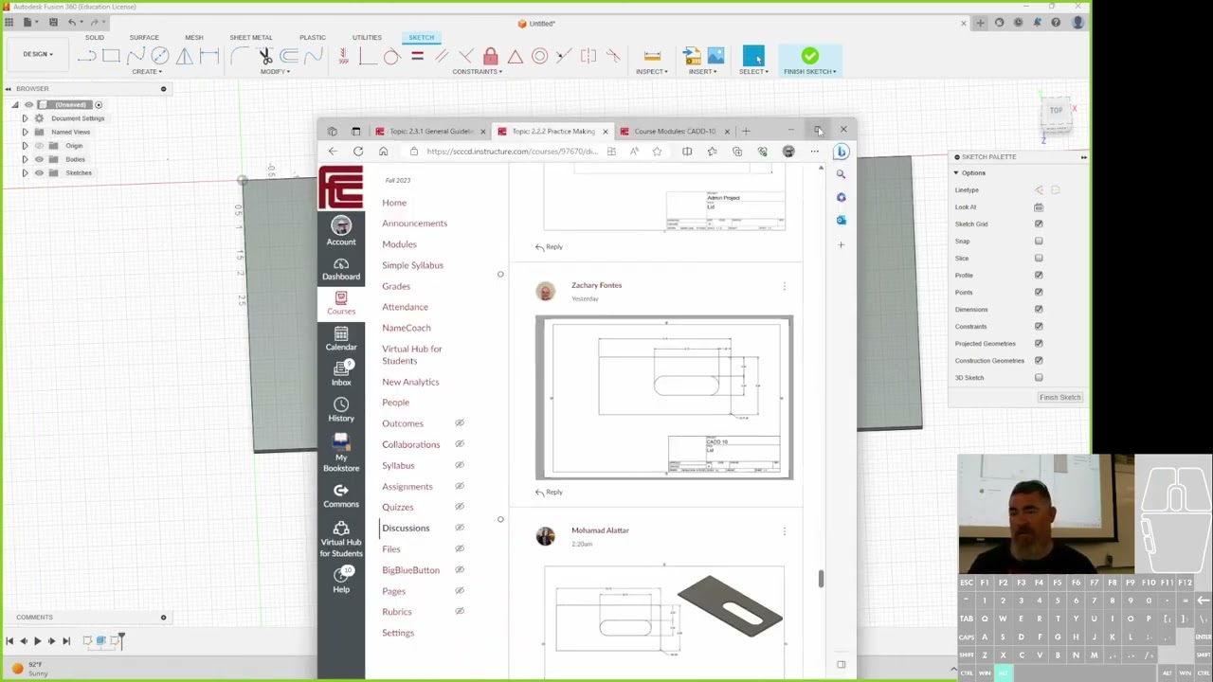Image resolution: width=1213 pixels, height=682 pixels.
Task: Open Canvas Inbox in sidebar
Action: pyautogui.click(x=341, y=373)
